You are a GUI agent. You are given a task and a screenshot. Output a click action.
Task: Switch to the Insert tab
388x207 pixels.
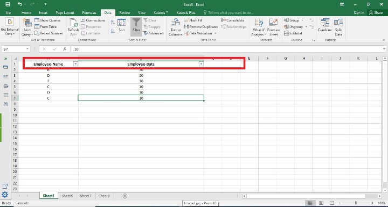click(x=43, y=12)
